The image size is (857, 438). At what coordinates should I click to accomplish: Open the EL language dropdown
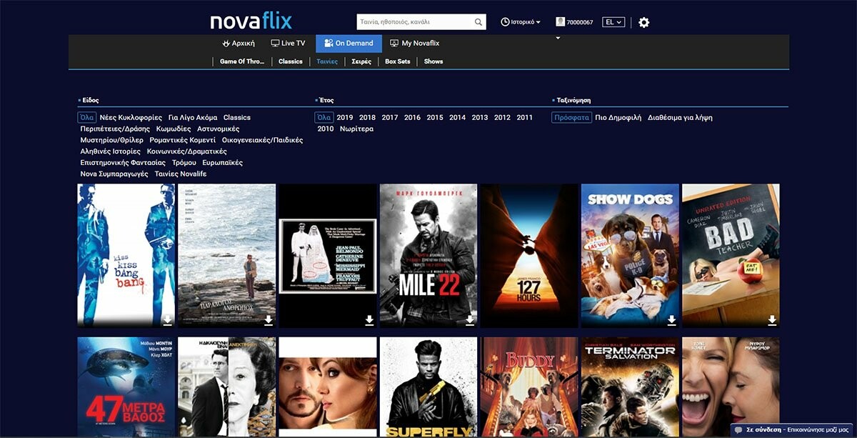pyautogui.click(x=613, y=22)
